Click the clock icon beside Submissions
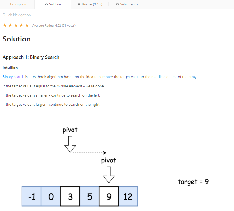The image size is (234, 211). coord(118,4)
